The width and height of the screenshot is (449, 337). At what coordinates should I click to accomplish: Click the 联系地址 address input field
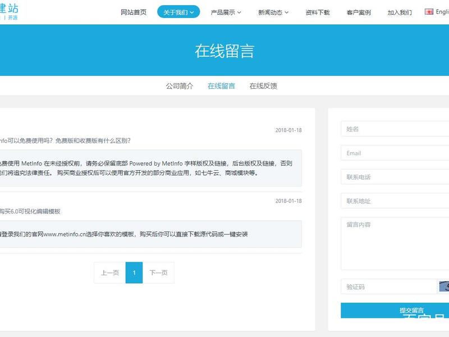[395, 201]
